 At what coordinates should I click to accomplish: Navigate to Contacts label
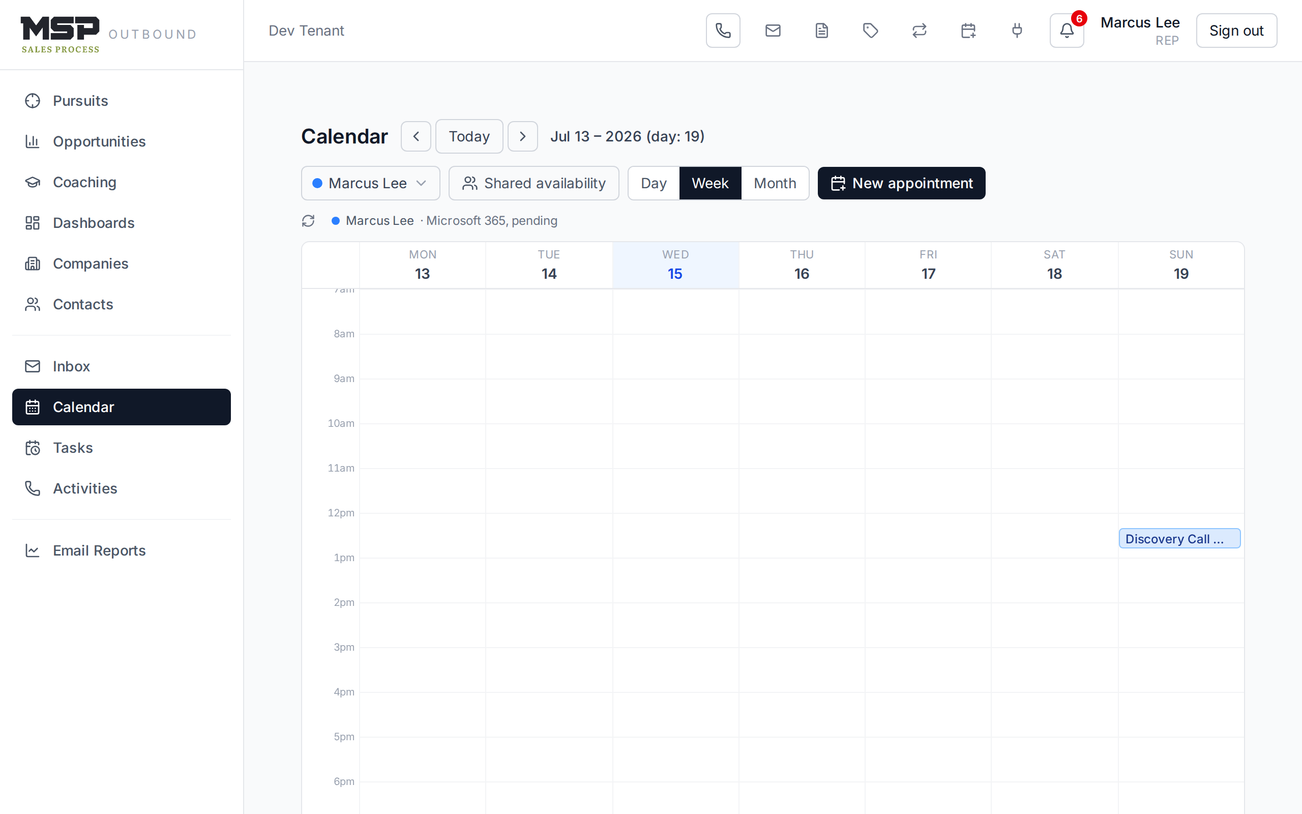click(x=83, y=304)
